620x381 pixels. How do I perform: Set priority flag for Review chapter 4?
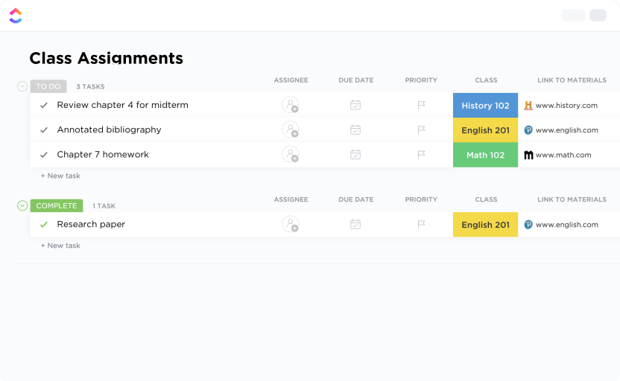pos(421,106)
